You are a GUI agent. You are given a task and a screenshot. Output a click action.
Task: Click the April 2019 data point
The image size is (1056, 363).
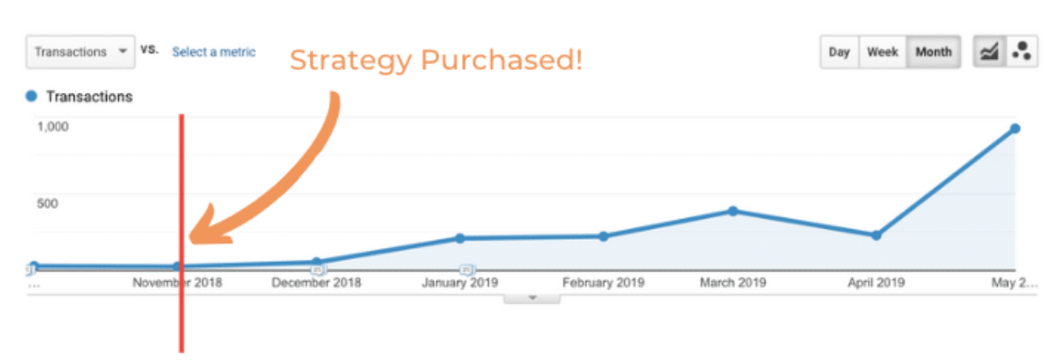875,235
